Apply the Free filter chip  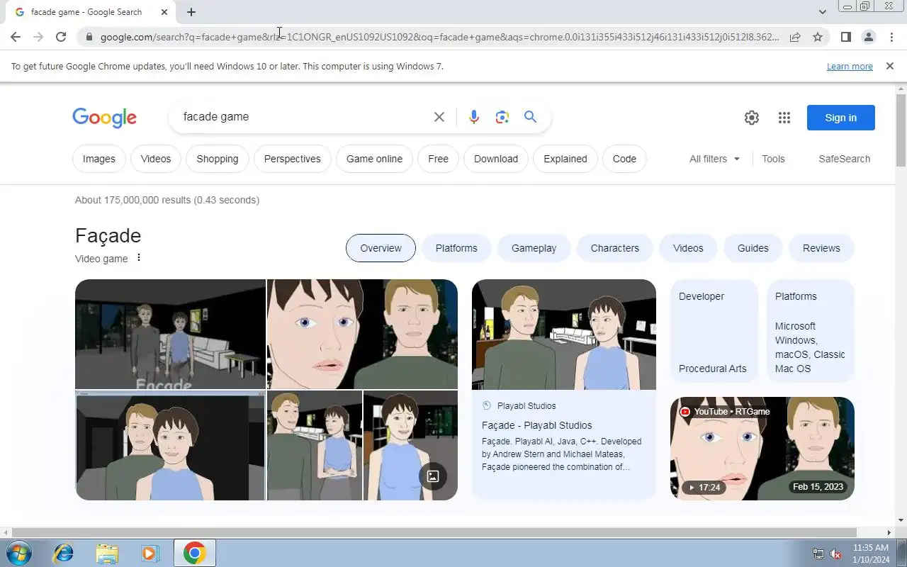438,159
